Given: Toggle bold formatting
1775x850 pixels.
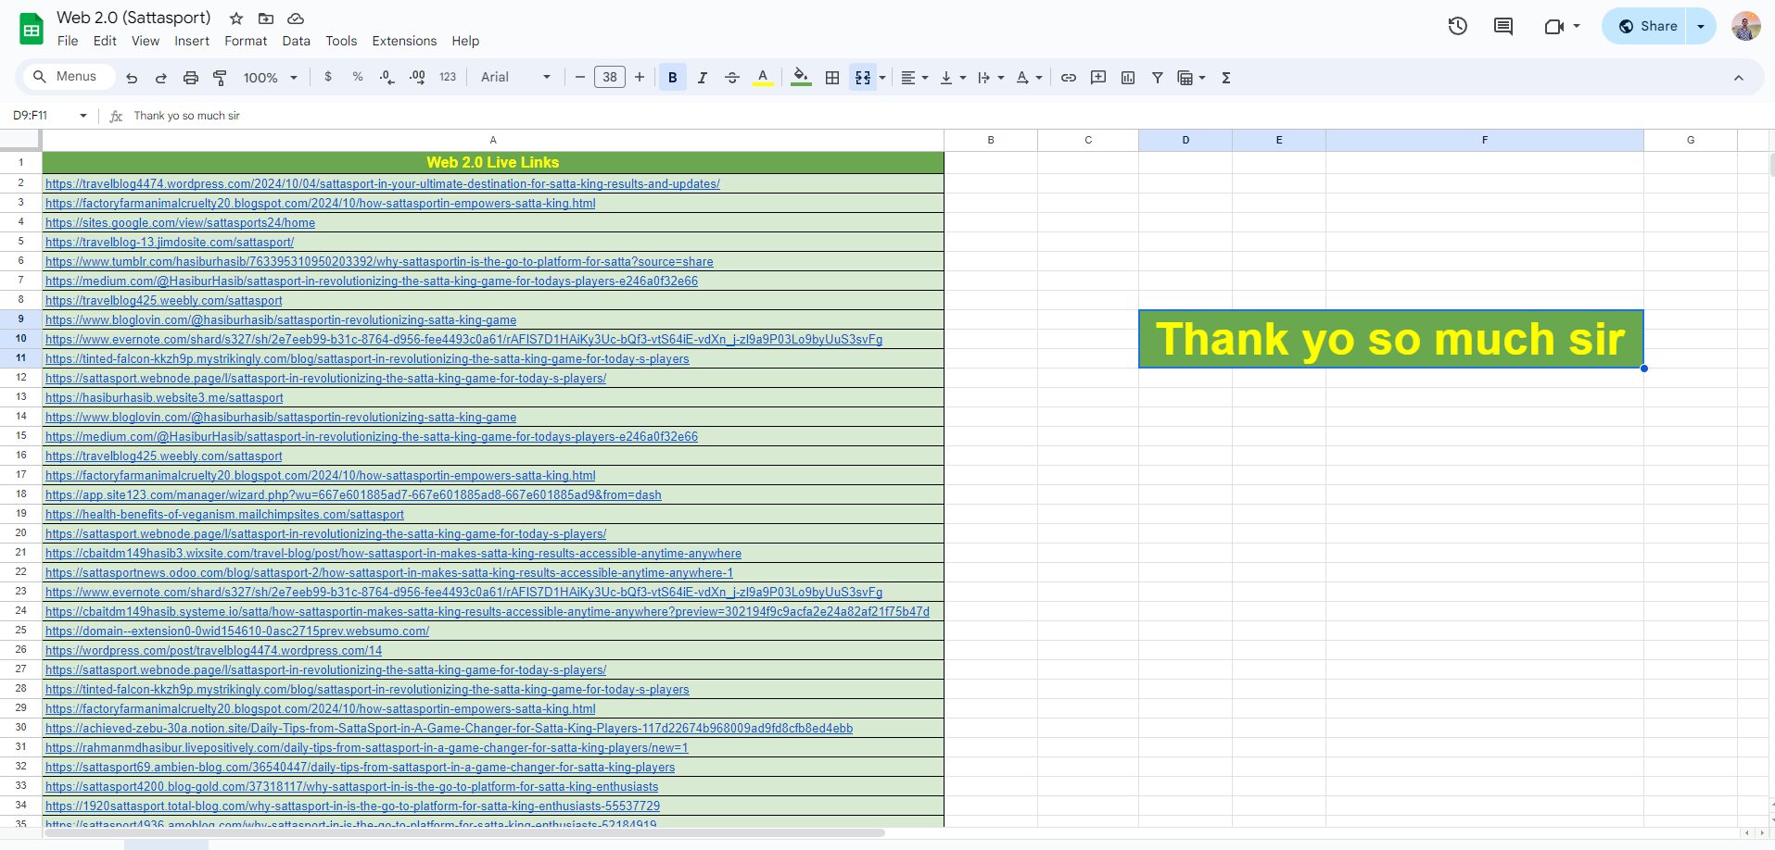Looking at the screenshot, I should tap(672, 78).
